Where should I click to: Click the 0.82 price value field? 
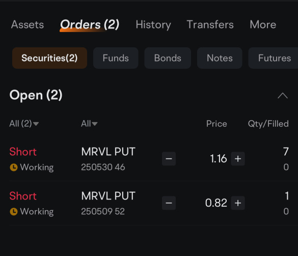point(216,203)
